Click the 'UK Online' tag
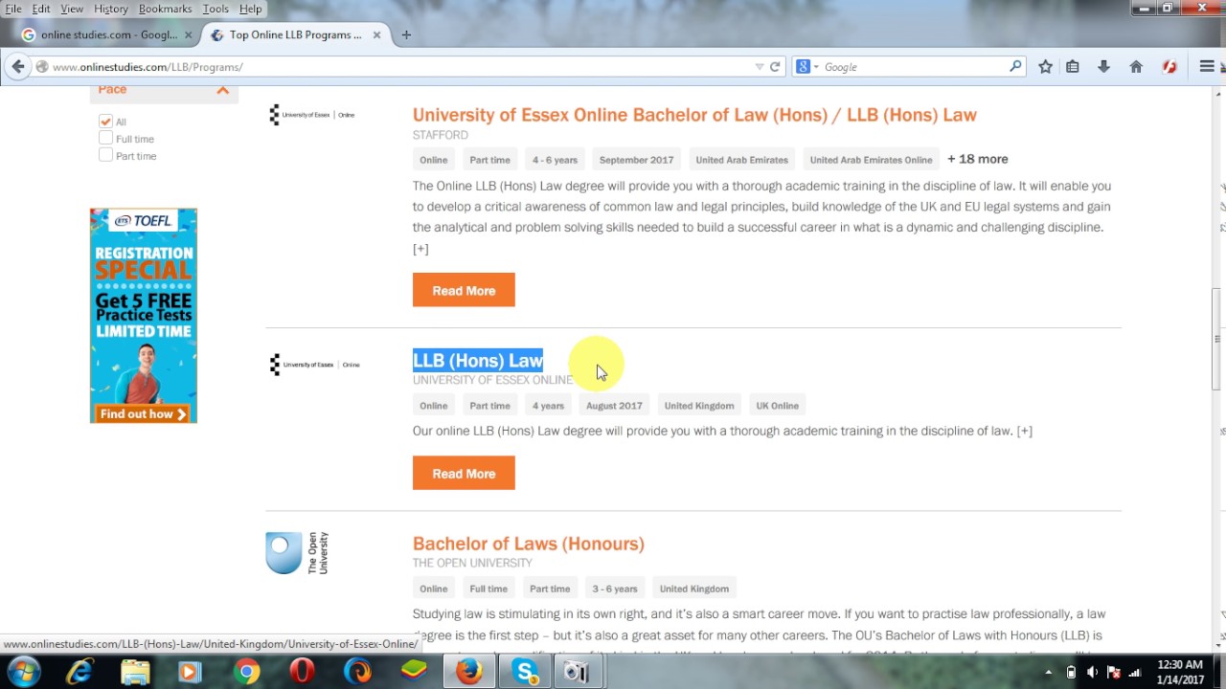The image size is (1226, 689). pos(777,406)
